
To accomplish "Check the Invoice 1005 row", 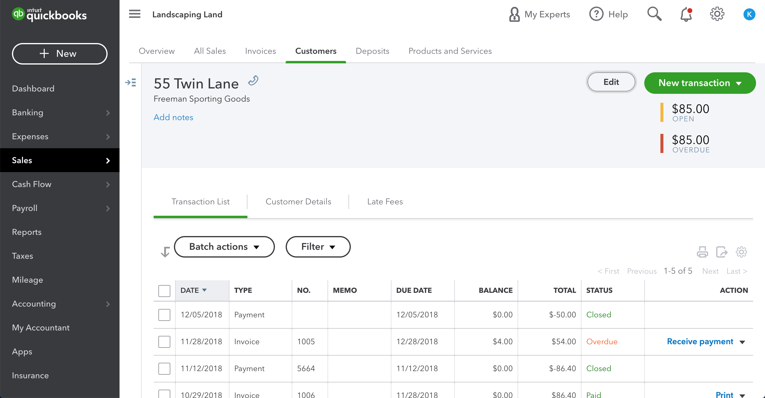I will [164, 342].
